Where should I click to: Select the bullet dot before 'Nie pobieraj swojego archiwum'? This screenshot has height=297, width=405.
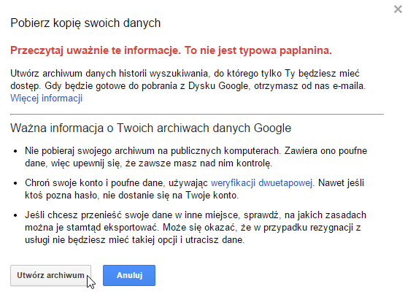click(15, 151)
